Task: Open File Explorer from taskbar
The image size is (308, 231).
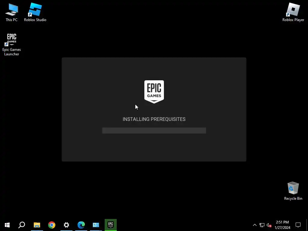Action: (x=37, y=225)
